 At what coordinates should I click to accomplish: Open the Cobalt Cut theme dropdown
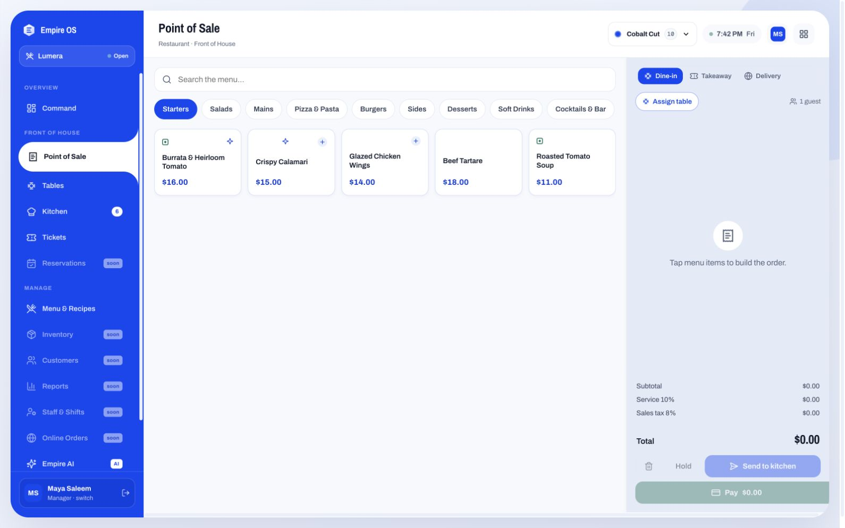coord(653,34)
